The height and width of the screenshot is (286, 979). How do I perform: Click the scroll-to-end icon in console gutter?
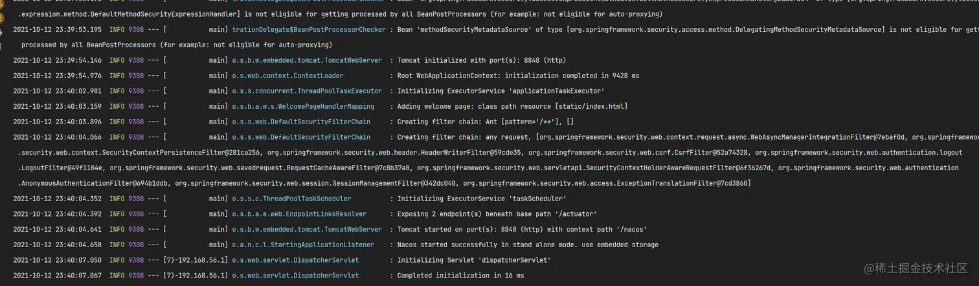click(x=1, y=17)
